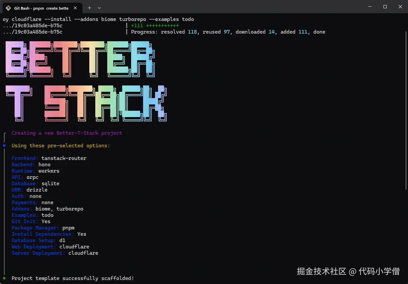Image resolution: width=408 pixels, height=284 pixels.
Task: Click the 'Backend: hono' line
Action: (x=31, y=165)
